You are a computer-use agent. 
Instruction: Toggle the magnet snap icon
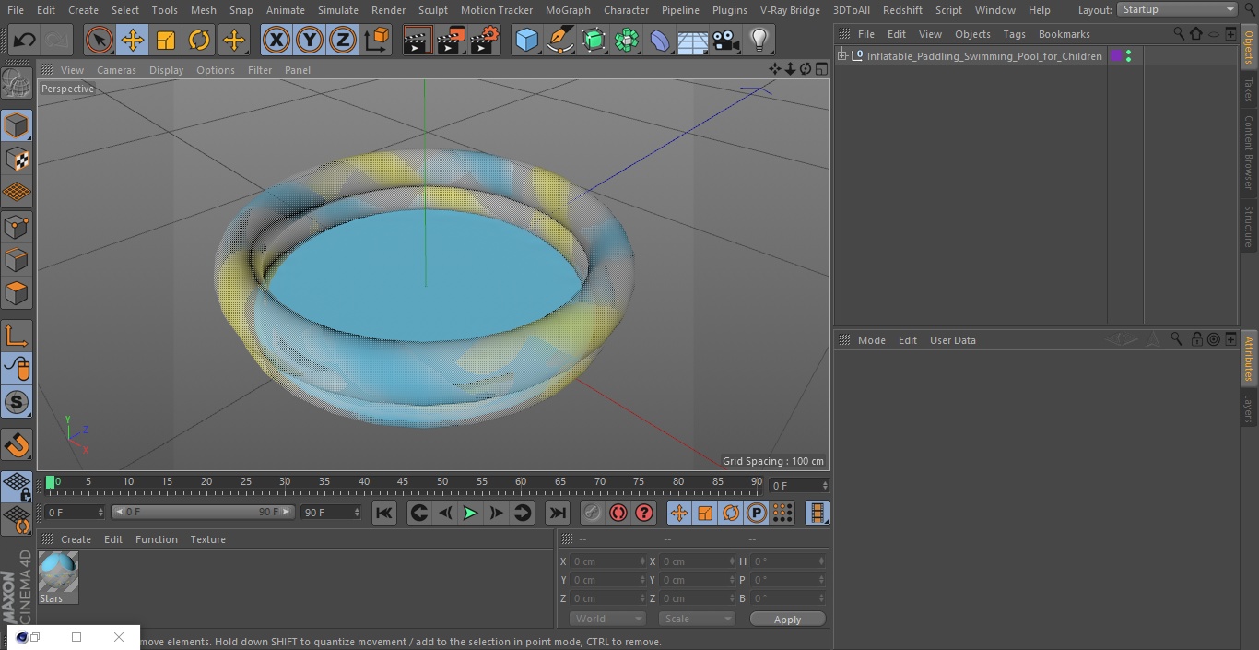(x=17, y=445)
